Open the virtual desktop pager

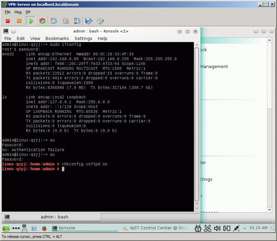point(24,228)
